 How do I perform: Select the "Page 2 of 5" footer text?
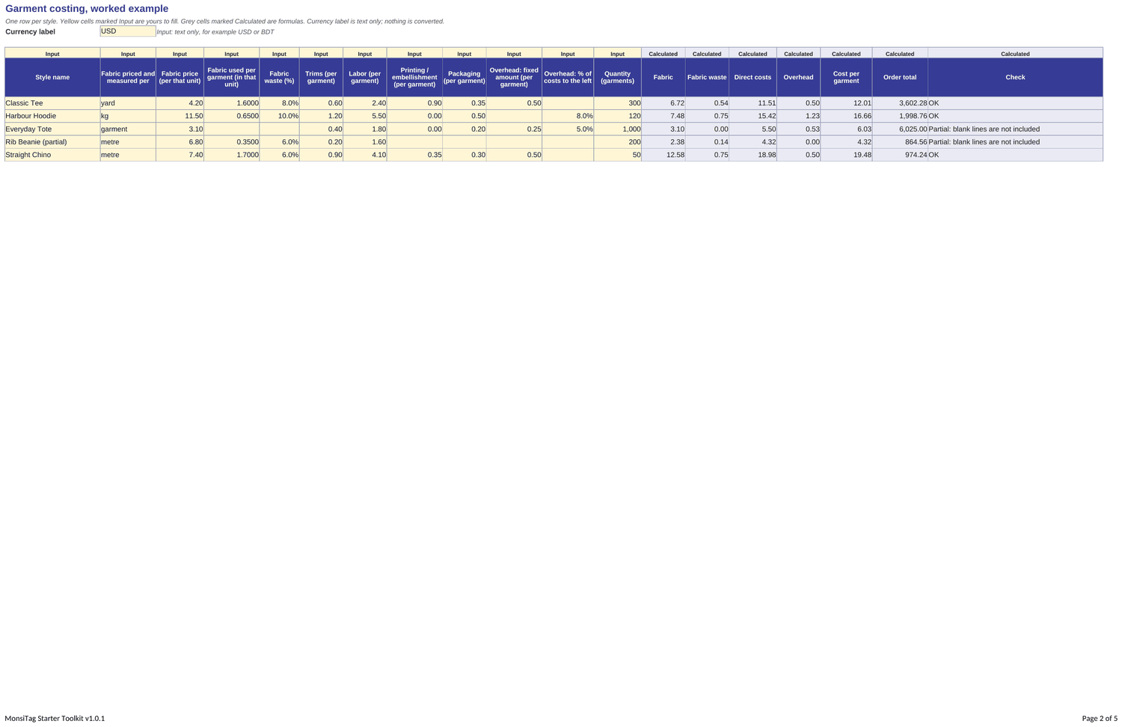[1100, 719]
